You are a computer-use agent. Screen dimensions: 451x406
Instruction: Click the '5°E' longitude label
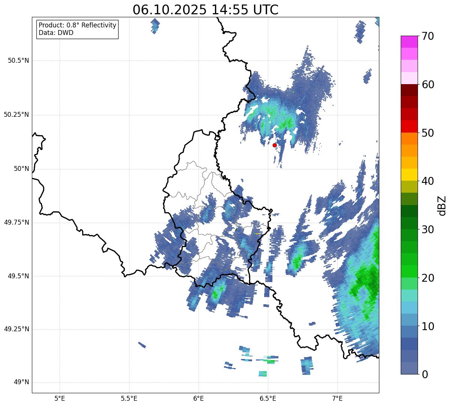pyautogui.click(x=60, y=398)
